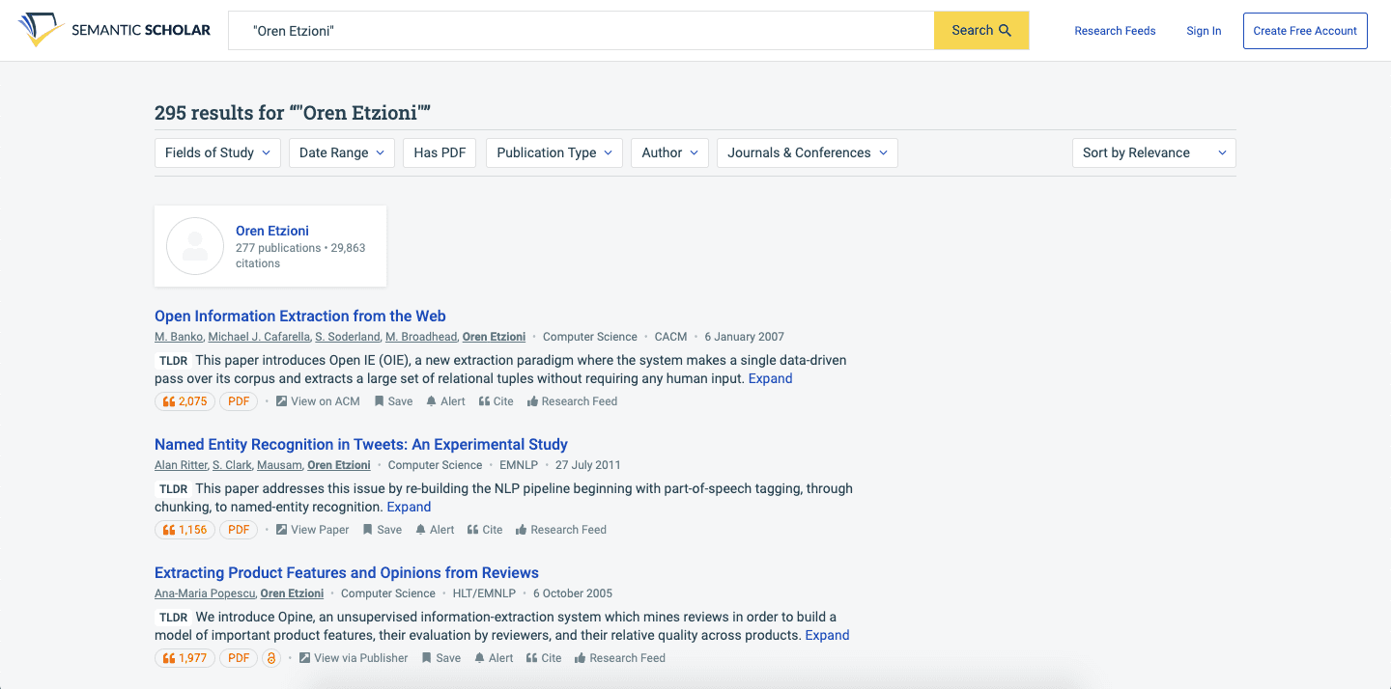Open the Publication Type filter

tap(554, 152)
